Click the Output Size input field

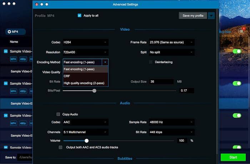tap(161, 81)
